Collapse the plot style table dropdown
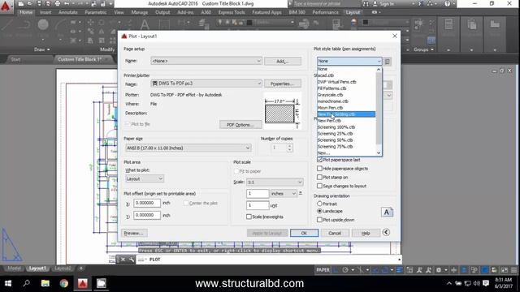Viewport: 520px width, 292px height. click(x=379, y=62)
